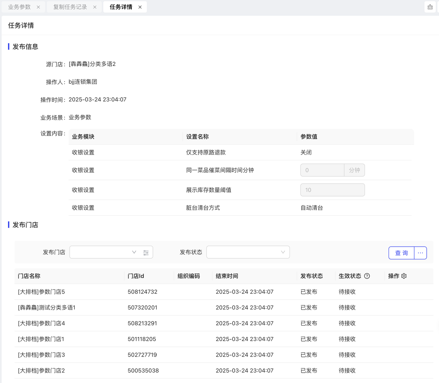
Task: Click the 自动清台 parameter value
Action: click(x=312, y=208)
